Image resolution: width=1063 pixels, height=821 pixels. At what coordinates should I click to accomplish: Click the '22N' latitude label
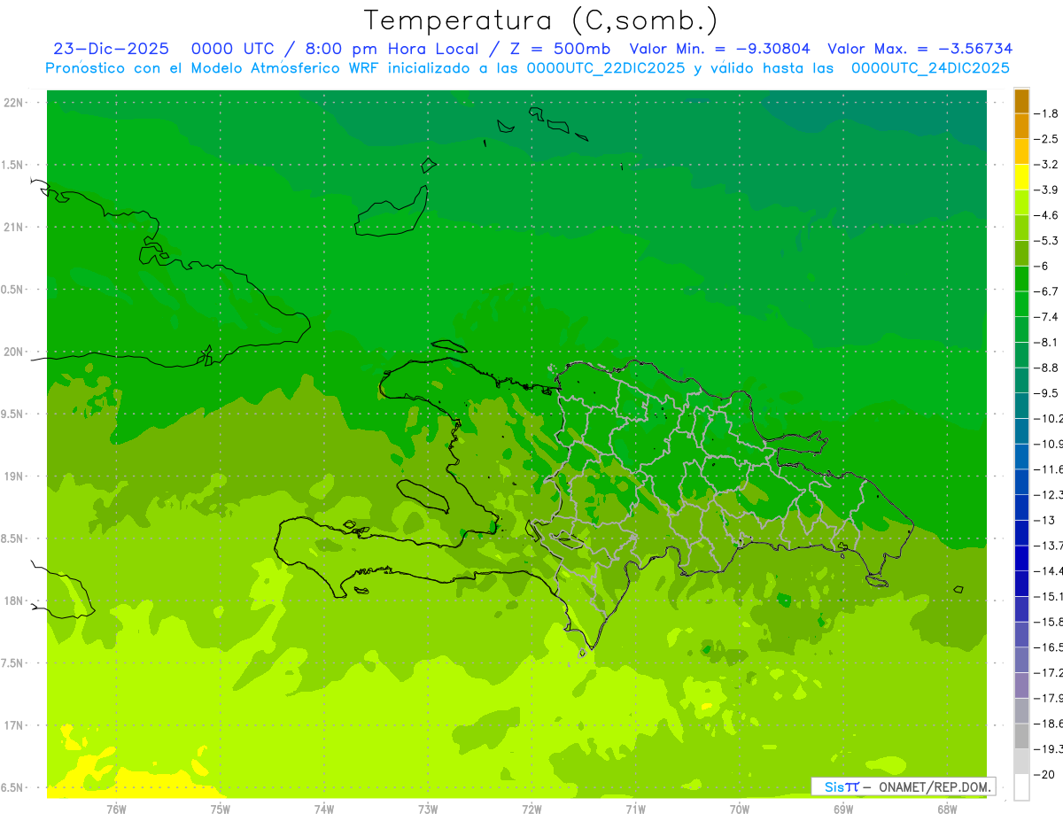point(13,103)
